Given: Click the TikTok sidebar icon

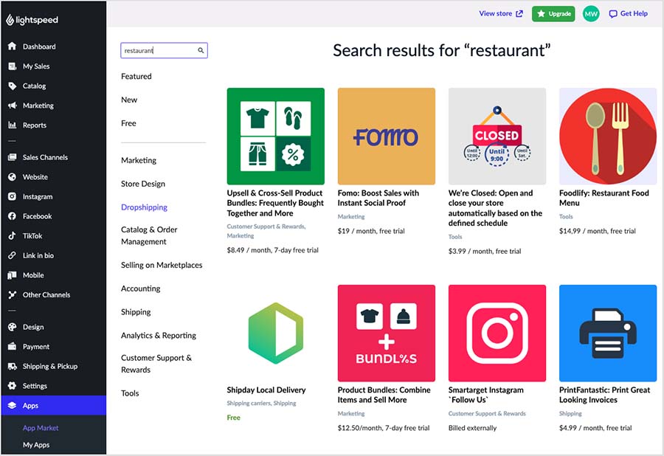Looking at the screenshot, I should [12, 235].
